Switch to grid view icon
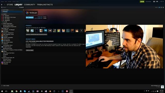Screen dimensions: 165x93 click(163, 7)
